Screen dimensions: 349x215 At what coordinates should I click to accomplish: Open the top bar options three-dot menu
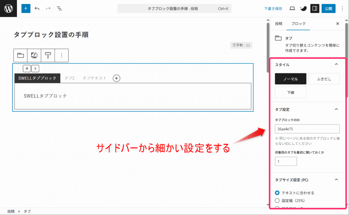tap(342, 9)
